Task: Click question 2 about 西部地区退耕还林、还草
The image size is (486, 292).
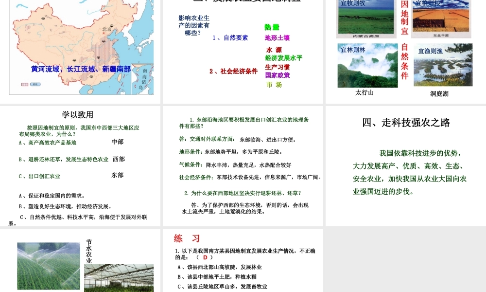Action: 243,193
